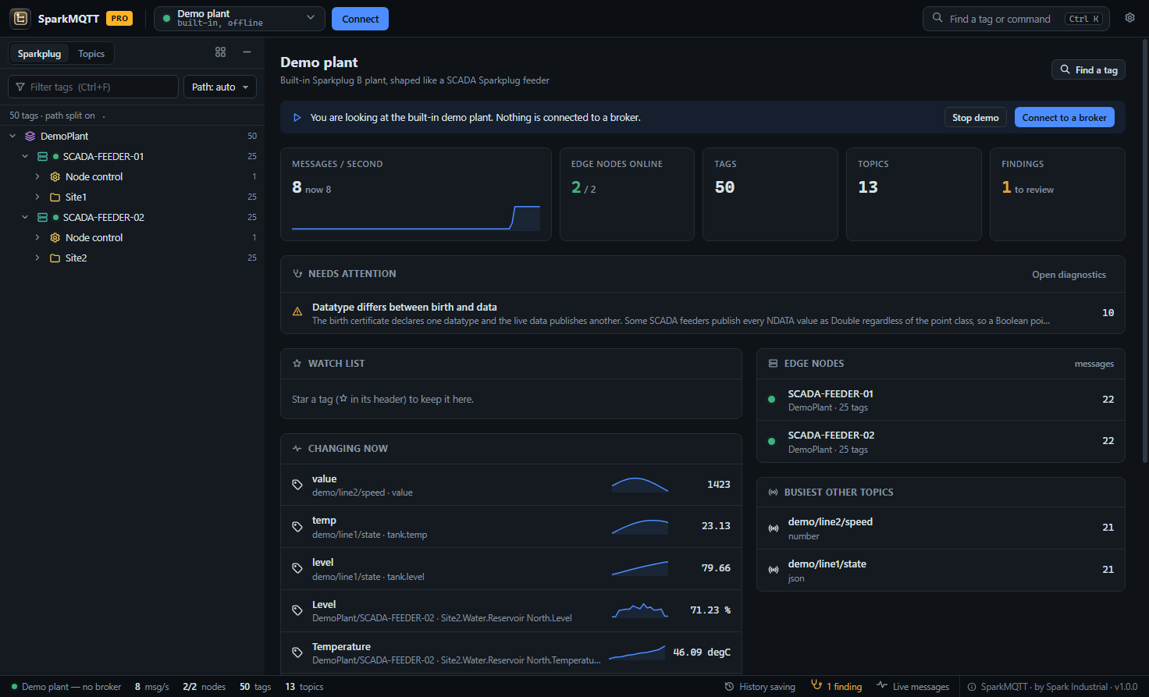The width and height of the screenshot is (1149, 697).
Task: Click the Find a tag button
Action: (1088, 69)
